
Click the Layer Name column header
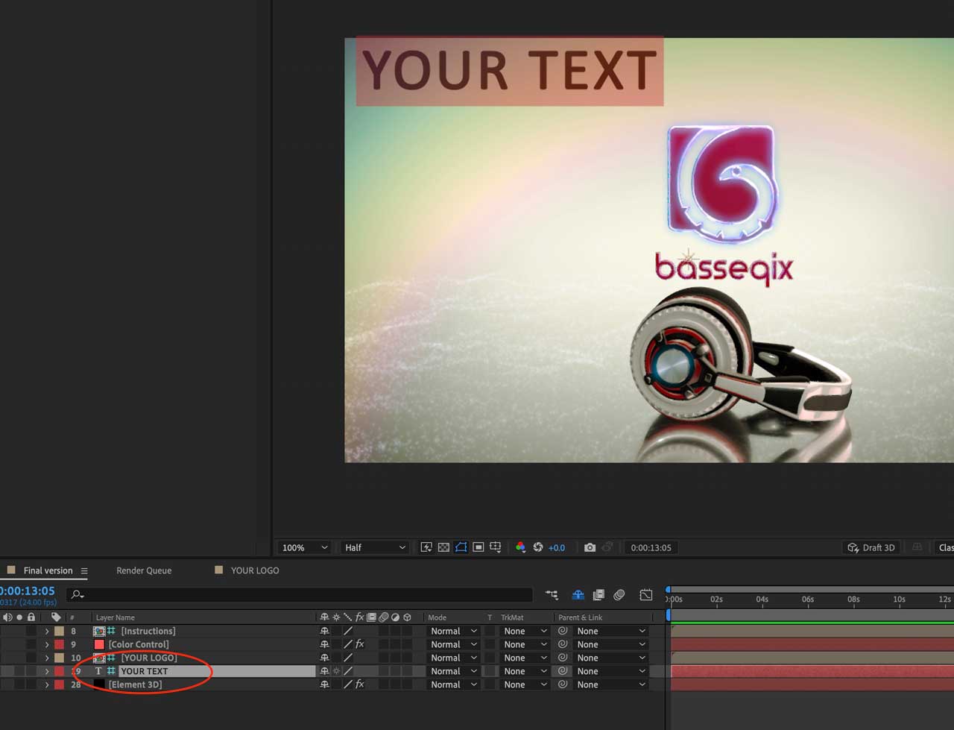coord(116,617)
